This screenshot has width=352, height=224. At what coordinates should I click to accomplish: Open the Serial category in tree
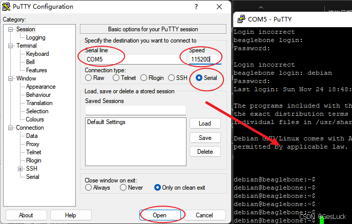pos(33,177)
